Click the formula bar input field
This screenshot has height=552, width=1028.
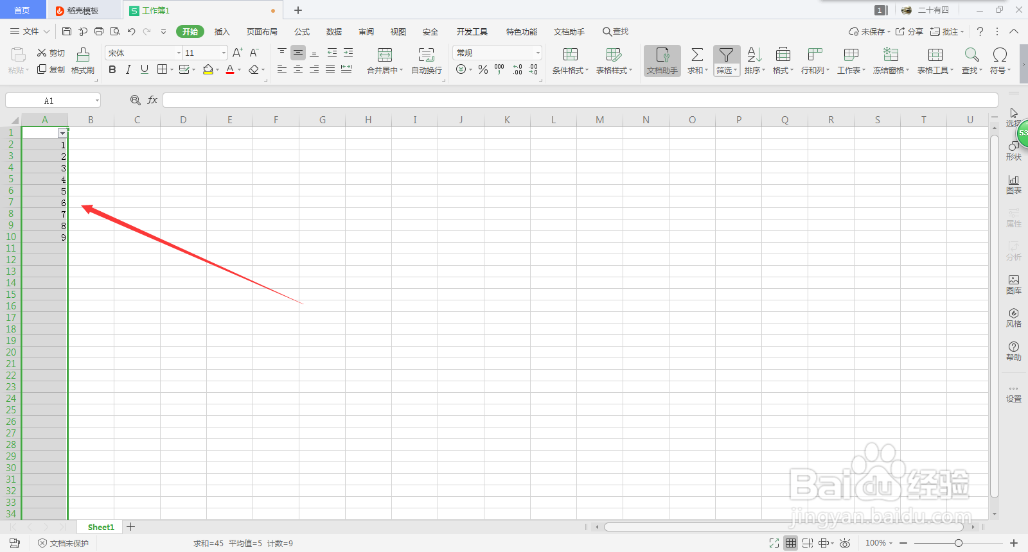[580, 100]
